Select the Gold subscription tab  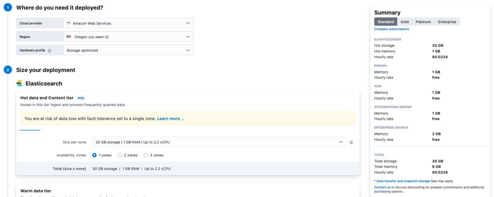(405, 22)
